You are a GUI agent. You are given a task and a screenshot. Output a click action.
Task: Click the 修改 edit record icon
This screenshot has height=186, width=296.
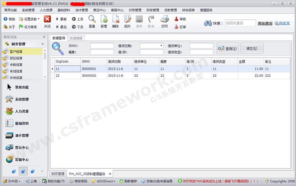tap(127, 19)
